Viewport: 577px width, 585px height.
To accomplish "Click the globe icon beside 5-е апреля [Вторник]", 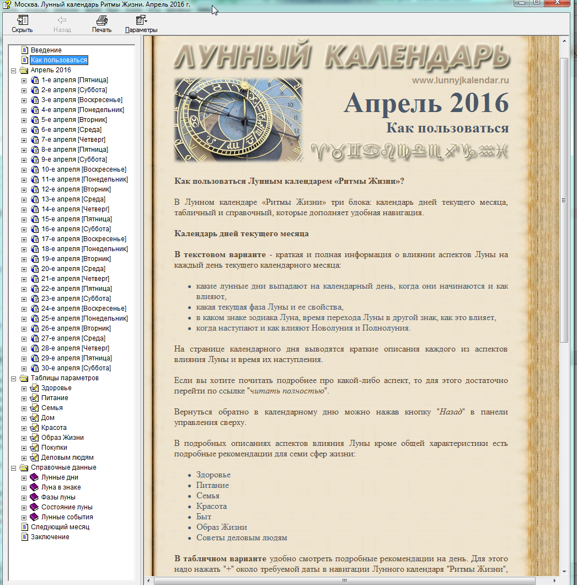I will (x=35, y=120).
